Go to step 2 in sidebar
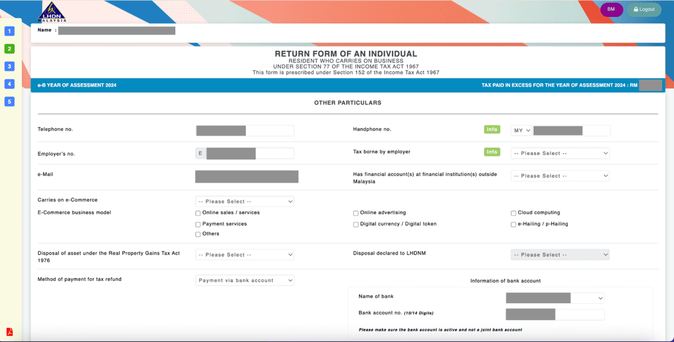Viewport: 674px width, 342px height. [10, 49]
